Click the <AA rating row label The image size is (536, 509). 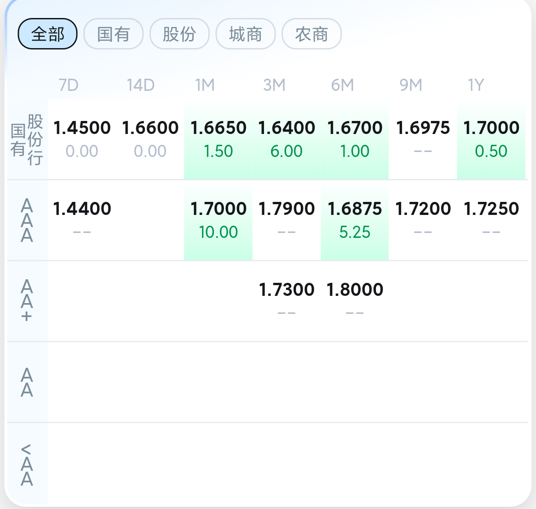27,465
